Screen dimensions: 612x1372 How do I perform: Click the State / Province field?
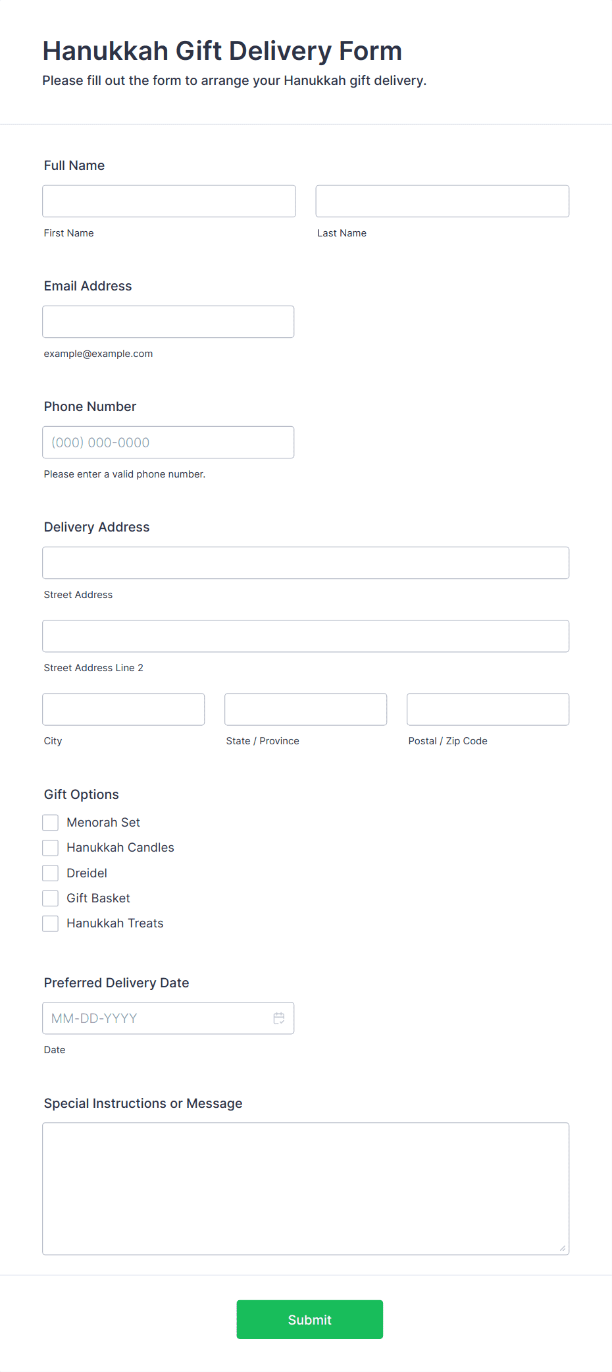click(306, 709)
